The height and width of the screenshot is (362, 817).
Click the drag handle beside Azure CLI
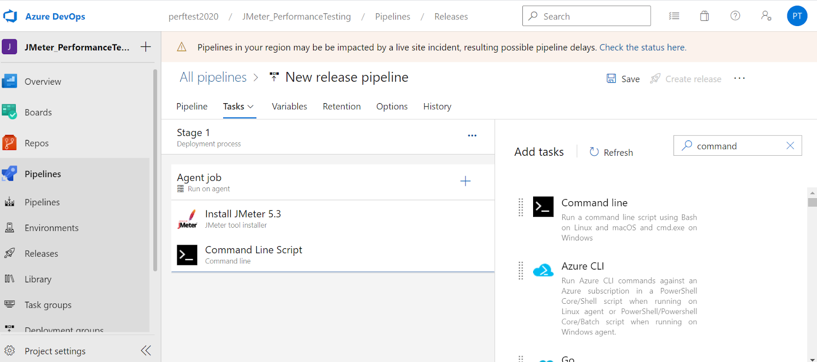(x=521, y=271)
